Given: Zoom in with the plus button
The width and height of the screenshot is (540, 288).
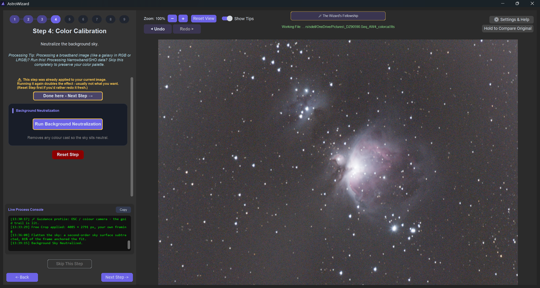Looking at the screenshot, I should [183, 18].
